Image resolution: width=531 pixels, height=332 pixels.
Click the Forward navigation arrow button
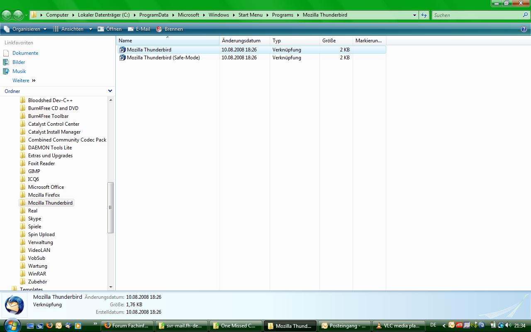click(x=18, y=15)
